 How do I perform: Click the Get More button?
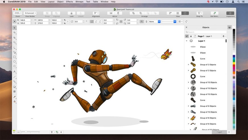(x=214, y=13)
